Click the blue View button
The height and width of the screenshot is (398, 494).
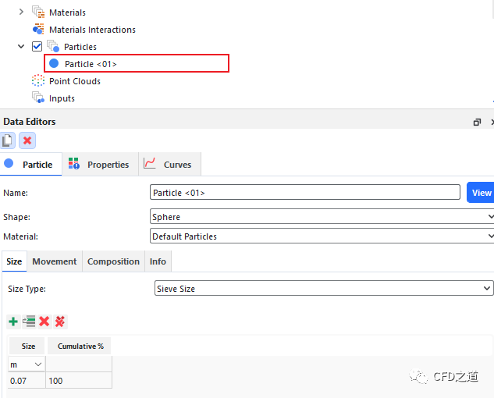click(x=481, y=193)
